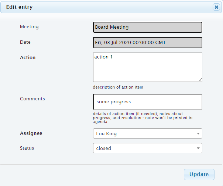Click the Date label

coord(25,42)
